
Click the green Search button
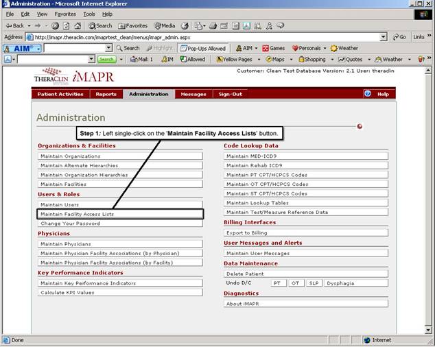107,60
